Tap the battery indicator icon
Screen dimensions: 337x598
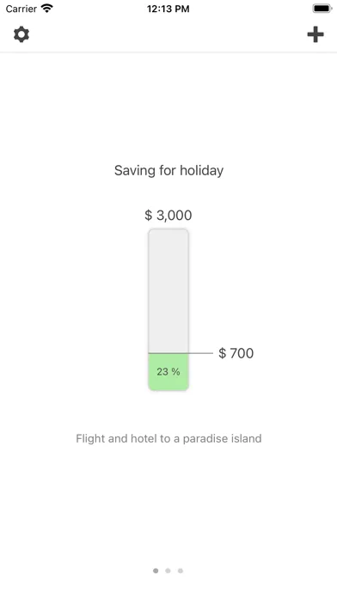pos(322,9)
